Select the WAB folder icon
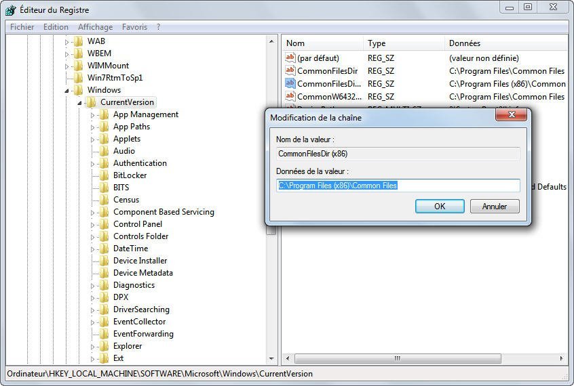Image resolution: width=574 pixels, height=386 pixels. 78,41
